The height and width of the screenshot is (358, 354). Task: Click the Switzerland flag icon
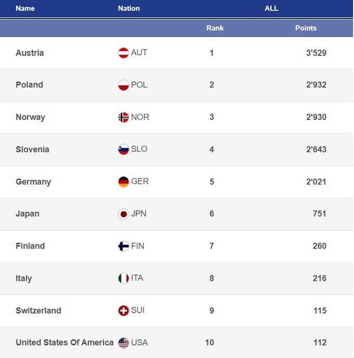coord(123,311)
